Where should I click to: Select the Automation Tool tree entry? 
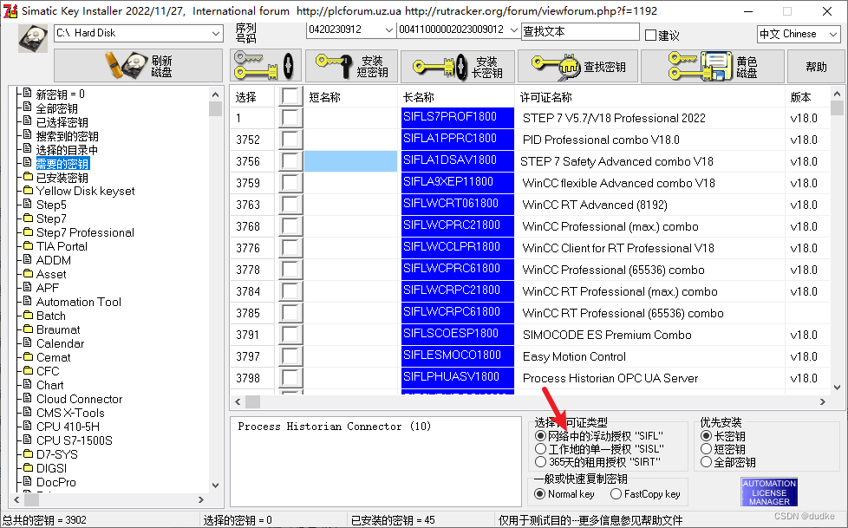click(78, 302)
